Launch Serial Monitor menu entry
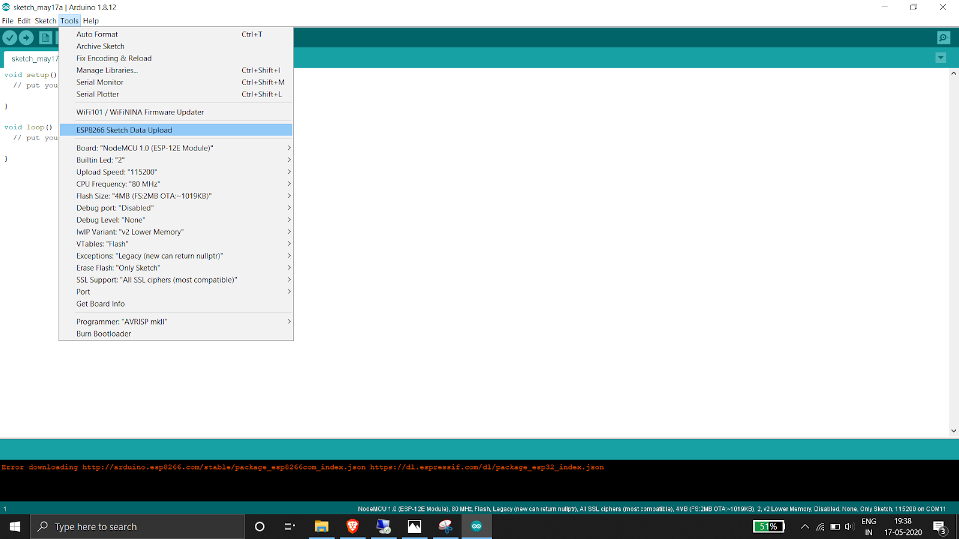 [176, 82]
